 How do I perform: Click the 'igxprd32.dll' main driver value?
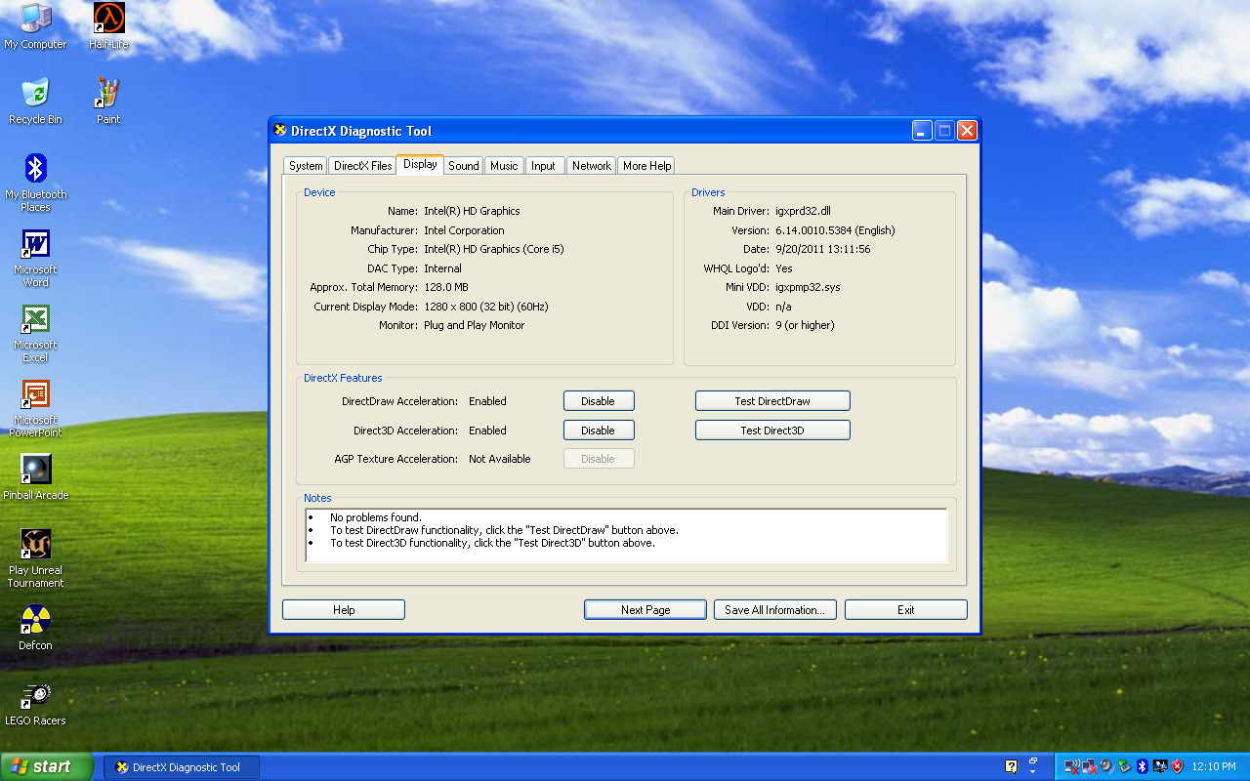(x=804, y=211)
